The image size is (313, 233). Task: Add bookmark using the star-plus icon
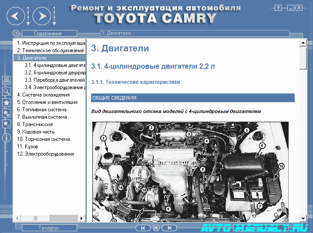(x=7, y=113)
